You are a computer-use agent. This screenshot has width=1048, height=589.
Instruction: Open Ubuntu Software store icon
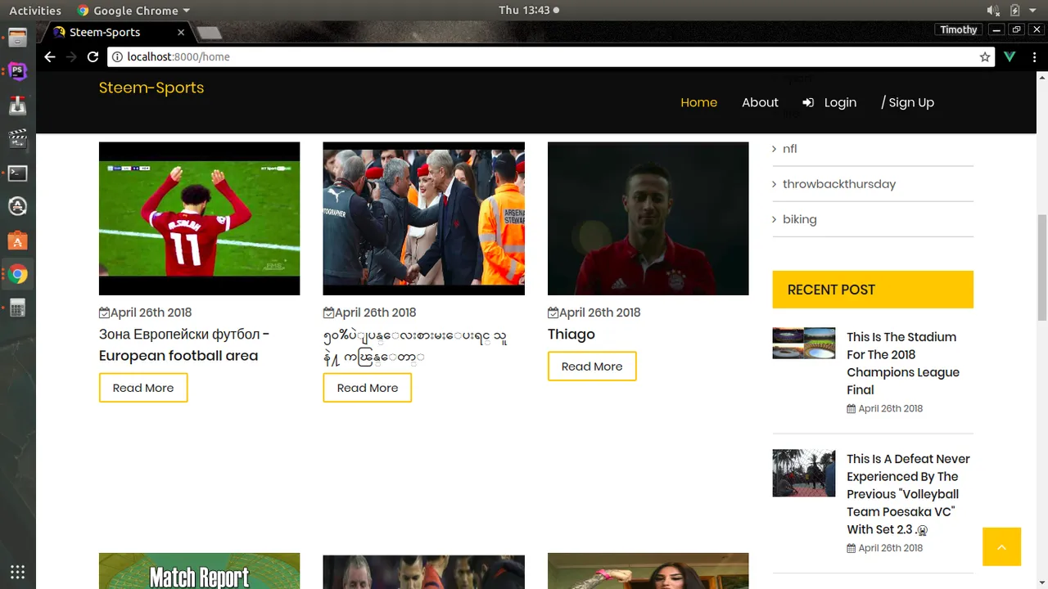[17, 241]
